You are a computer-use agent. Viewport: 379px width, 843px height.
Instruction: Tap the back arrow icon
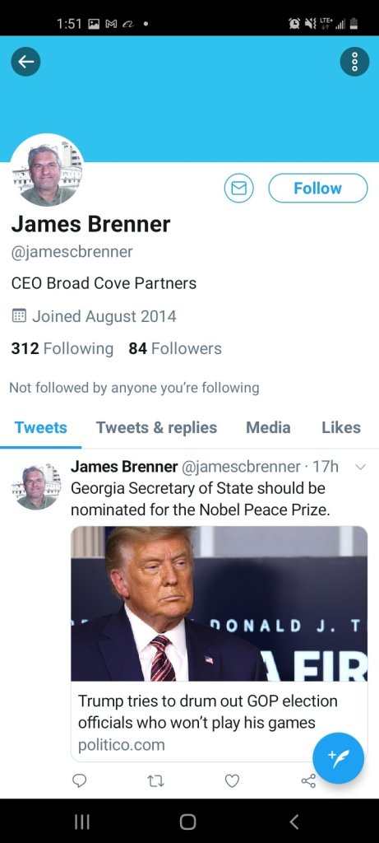[25, 62]
